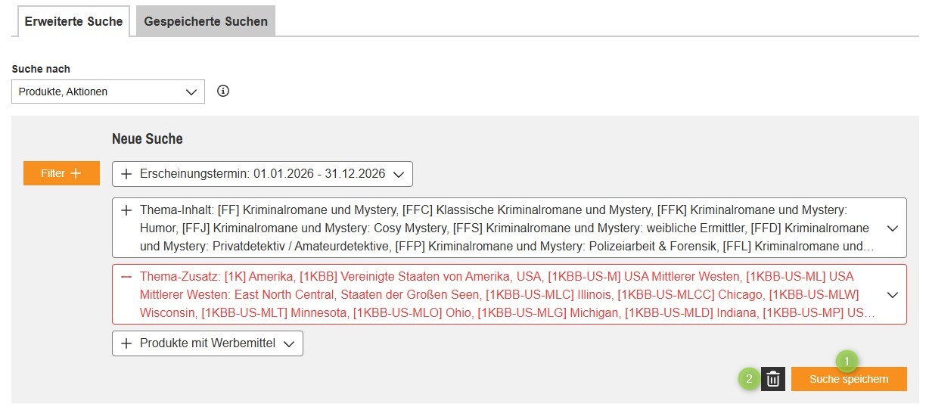Click plus icon on Erscheinungstermin filter
The image size is (929, 410).
[x=126, y=174]
